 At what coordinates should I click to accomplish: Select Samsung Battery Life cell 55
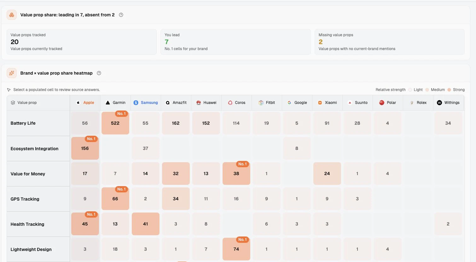[146, 123]
